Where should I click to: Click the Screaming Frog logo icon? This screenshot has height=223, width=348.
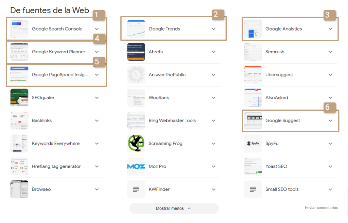(136, 144)
